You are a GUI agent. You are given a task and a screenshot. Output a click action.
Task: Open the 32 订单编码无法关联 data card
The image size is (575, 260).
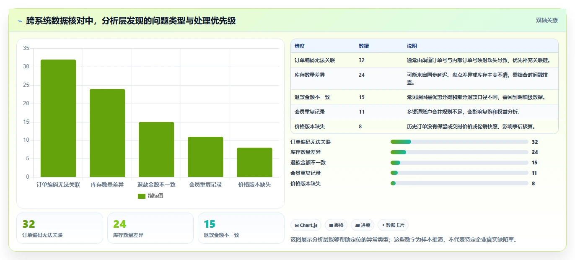[x=60, y=228]
